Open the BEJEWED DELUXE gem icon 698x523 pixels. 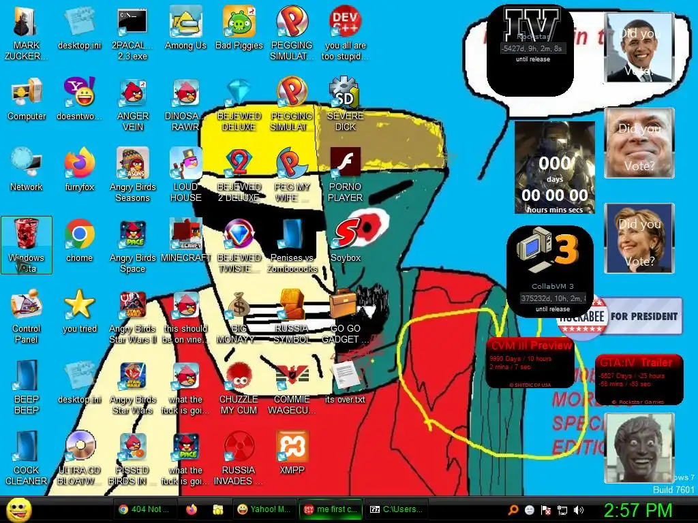tap(239, 104)
